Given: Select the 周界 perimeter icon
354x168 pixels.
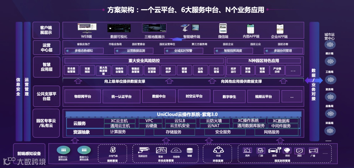Looking at the screenshot, I should click(247, 150).
